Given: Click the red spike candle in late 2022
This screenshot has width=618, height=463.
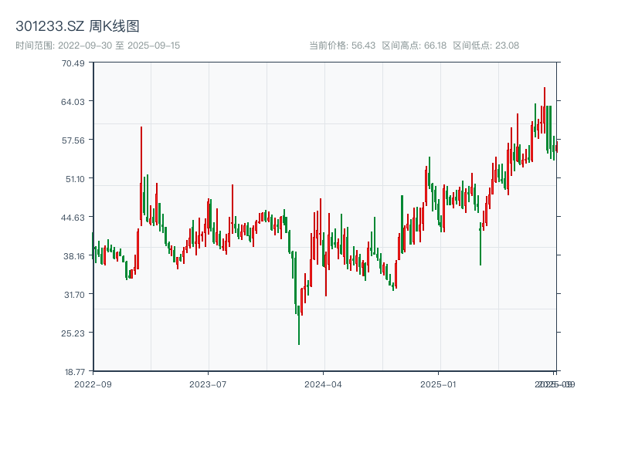Looking at the screenshot, I should pos(141,177).
